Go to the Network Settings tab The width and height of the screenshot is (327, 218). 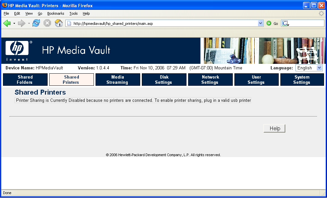tap(210, 80)
